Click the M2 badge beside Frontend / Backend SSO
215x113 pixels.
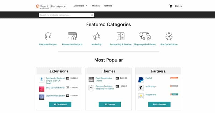click(x=68, y=78)
